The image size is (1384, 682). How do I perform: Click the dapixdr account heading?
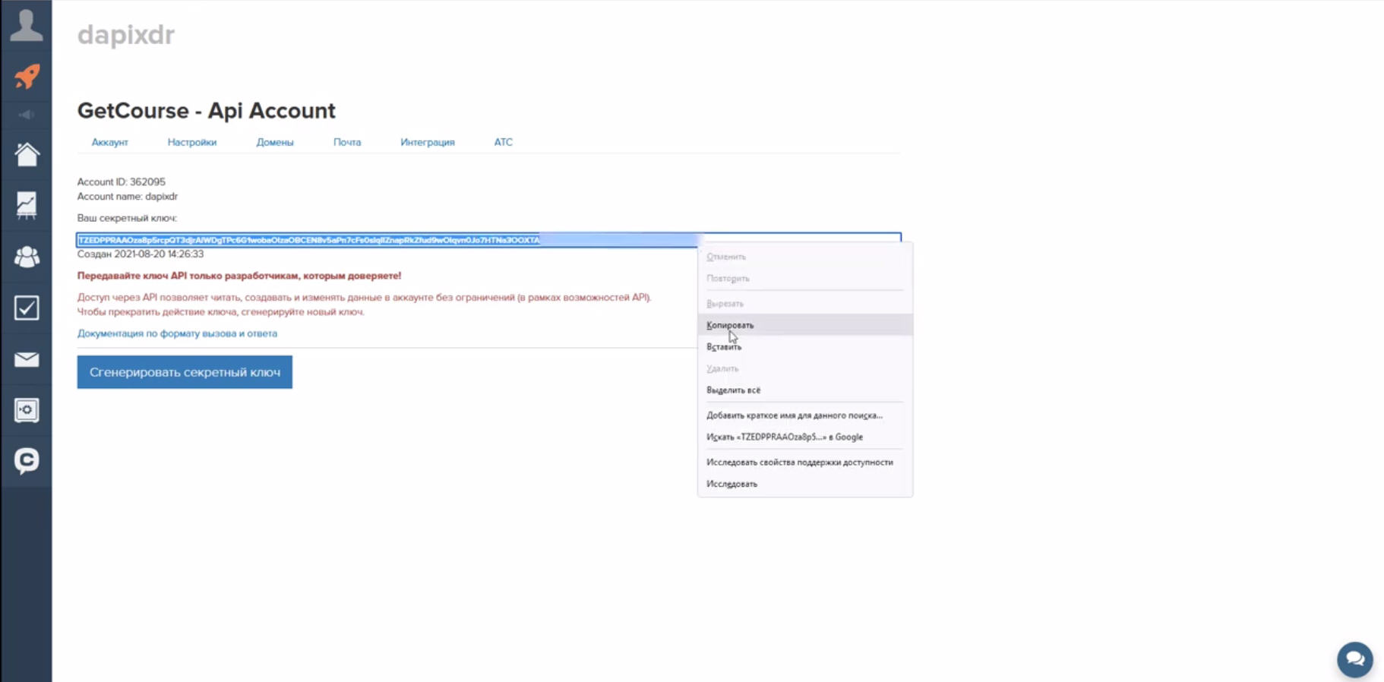click(x=126, y=35)
